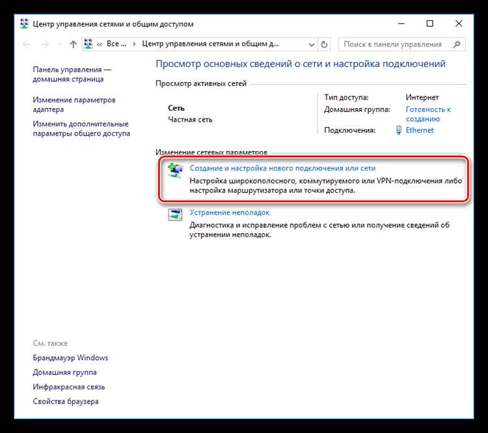Open 'Брандмауэр Windows' link

click(x=70, y=357)
